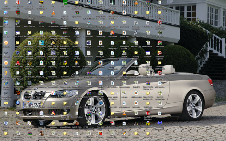Open the DWGeditor shortcut
This screenshot has width=226, height=141.
(x=160, y=43)
